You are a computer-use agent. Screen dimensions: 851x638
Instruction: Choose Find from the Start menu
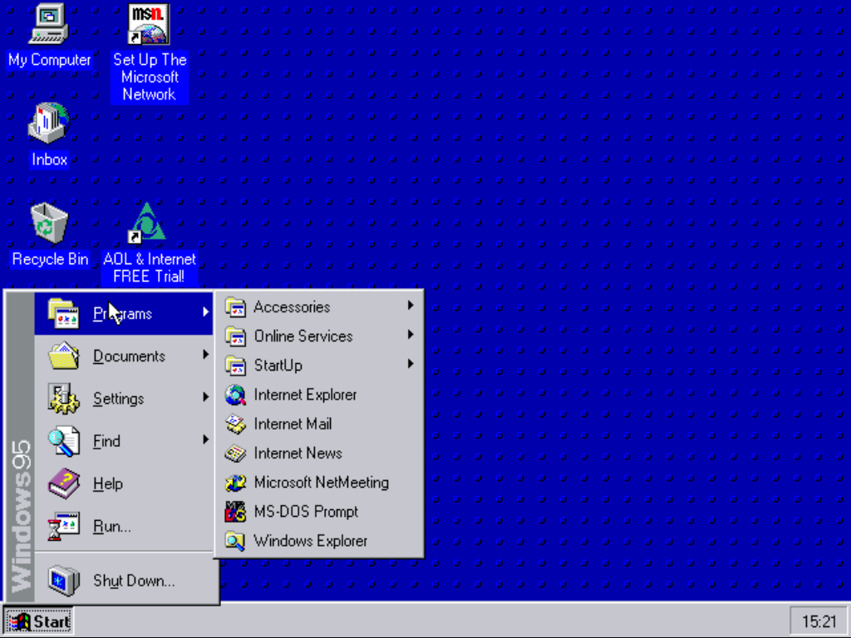coord(124,441)
